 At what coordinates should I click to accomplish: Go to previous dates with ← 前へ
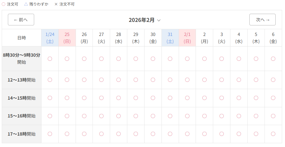point(21,20)
